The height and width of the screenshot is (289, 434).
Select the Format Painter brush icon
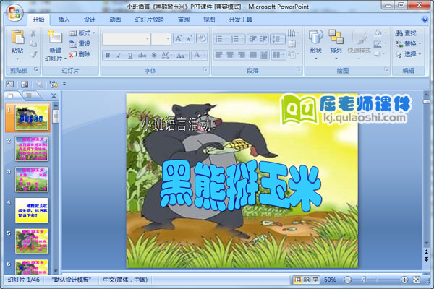point(33,54)
